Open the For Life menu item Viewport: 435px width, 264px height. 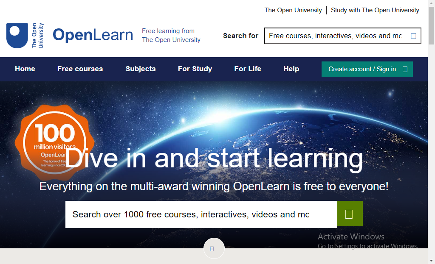[x=248, y=69]
